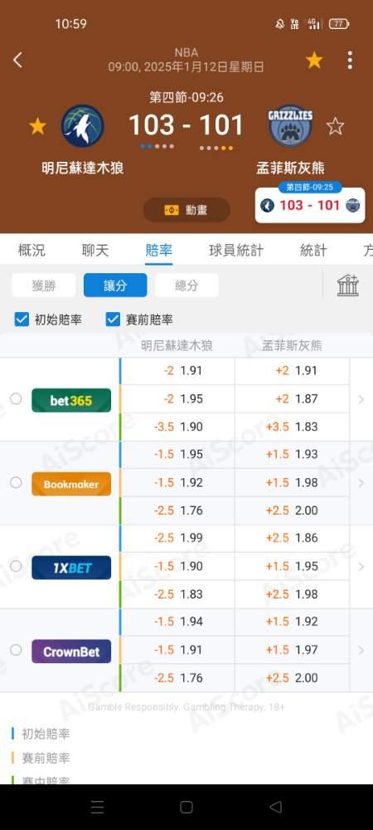Open the 動畫 animation button
373x830 pixels.
click(186, 210)
